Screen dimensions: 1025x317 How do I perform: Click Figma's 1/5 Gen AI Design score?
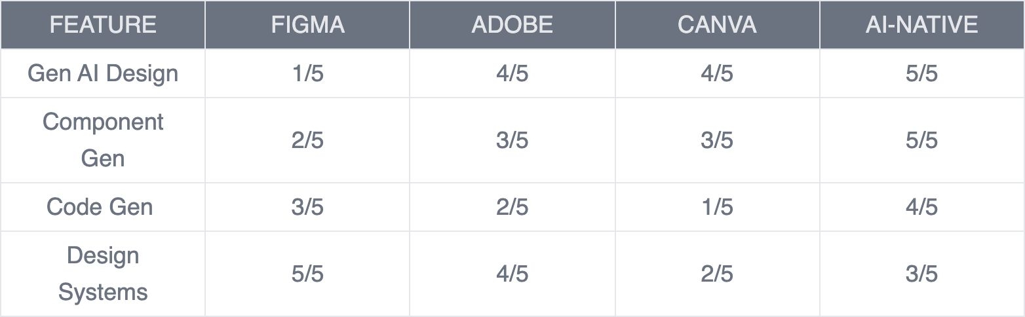click(307, 73)
